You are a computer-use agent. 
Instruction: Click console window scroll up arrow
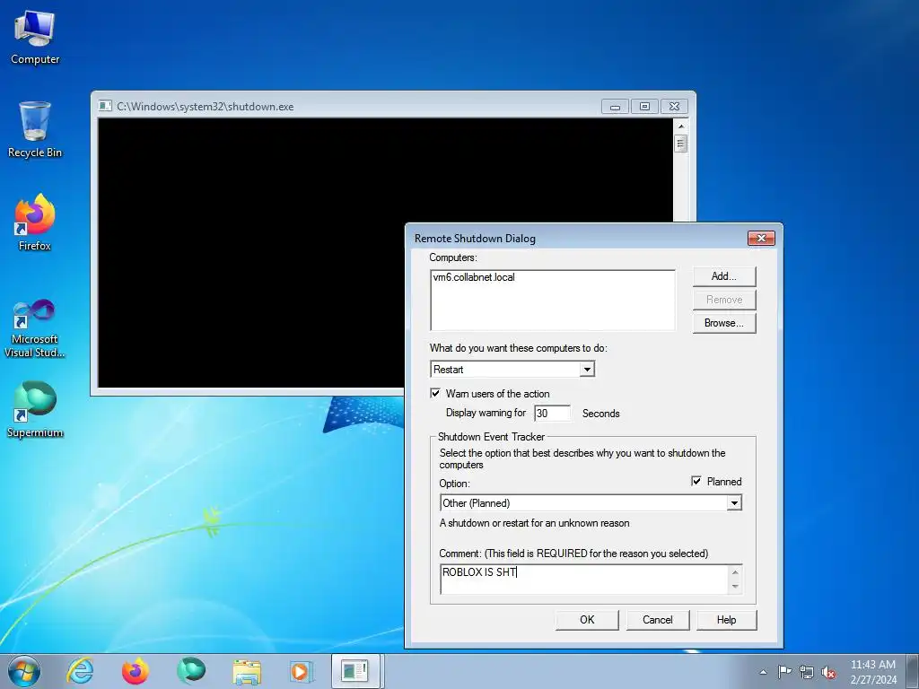(x=680, y=126)
